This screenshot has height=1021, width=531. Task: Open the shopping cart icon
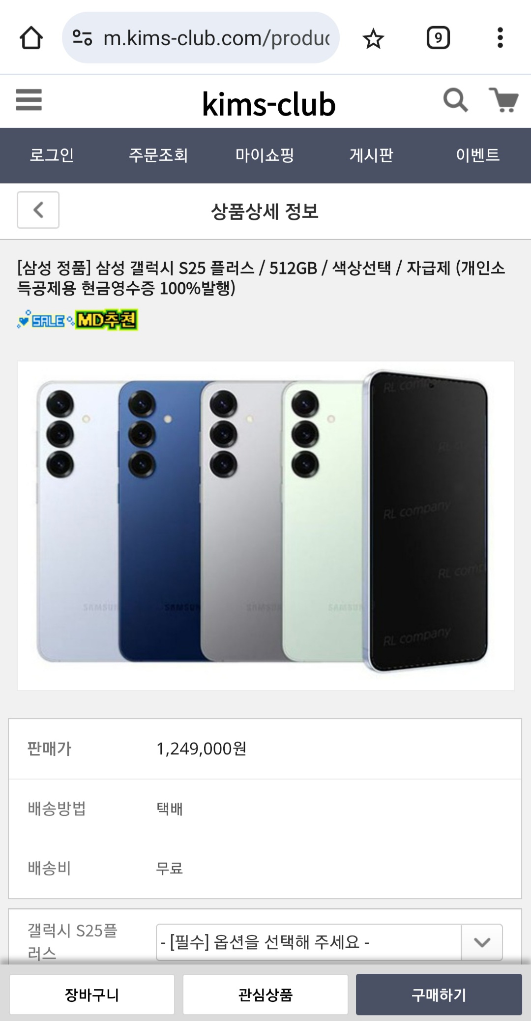[503, 100]
